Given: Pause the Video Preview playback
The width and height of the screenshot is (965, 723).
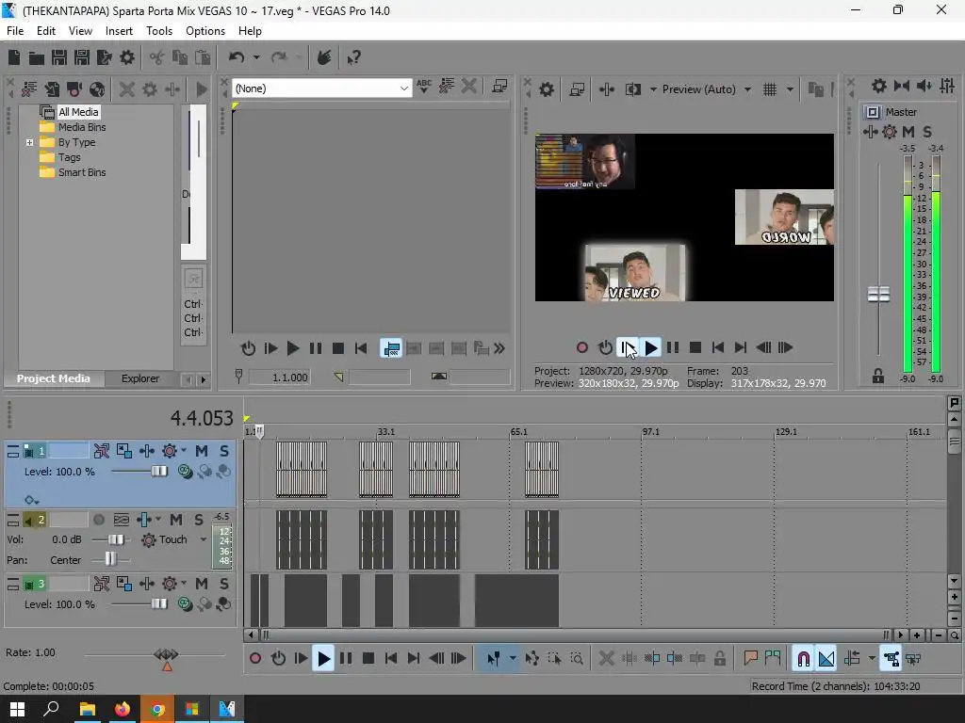Looking at the screenshot, I should (x=673, y=348).
